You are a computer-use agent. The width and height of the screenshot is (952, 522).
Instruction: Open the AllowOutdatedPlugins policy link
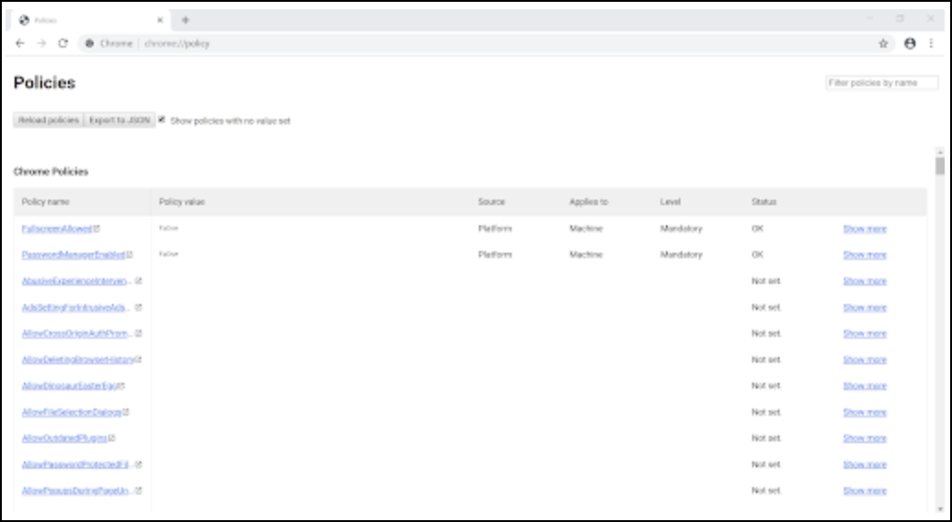coord(64,439)
